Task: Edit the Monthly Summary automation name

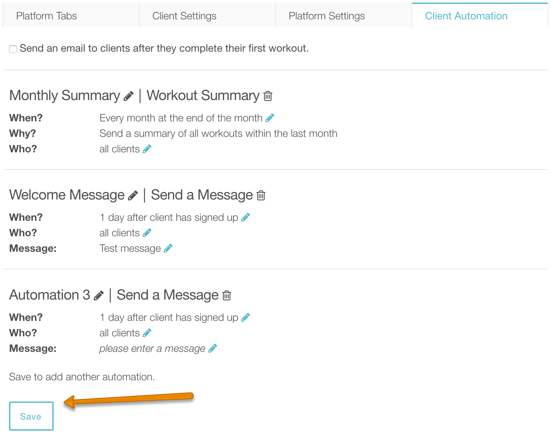Action: point(129,96)
